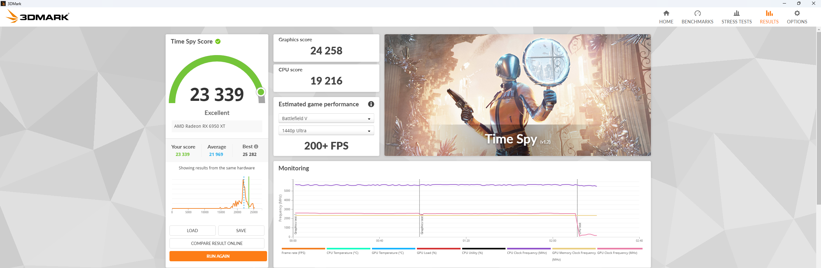Image resolution: width=821 pixels, height=268 pixels.
Task: Minimize the 3DMark window
Action: tap(784, 4)
